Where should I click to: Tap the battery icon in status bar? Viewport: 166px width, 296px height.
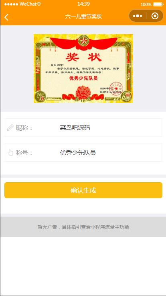[158, 4]
